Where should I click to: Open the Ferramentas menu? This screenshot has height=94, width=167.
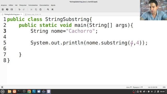click(33, 5)
